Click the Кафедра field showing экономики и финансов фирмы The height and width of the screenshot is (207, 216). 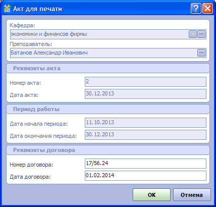coord(99,34)
